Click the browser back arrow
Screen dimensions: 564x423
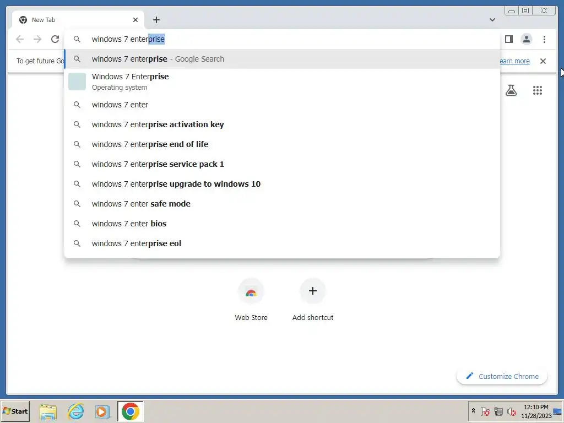[x=20, y=39]
